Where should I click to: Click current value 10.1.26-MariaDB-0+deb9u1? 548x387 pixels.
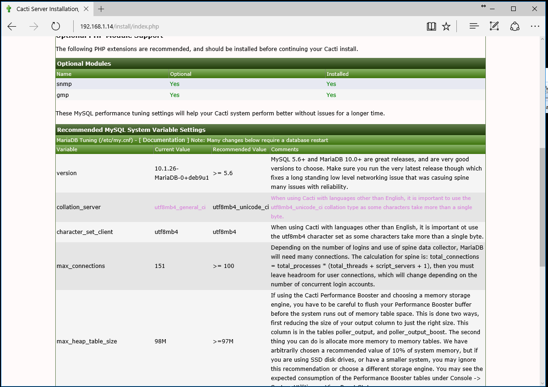pyautogui.click(x=182, y=173)
